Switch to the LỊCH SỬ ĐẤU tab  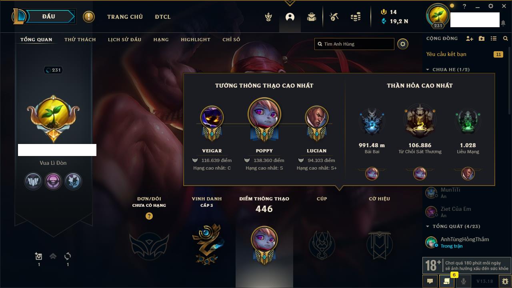click(x=124, y=40)
